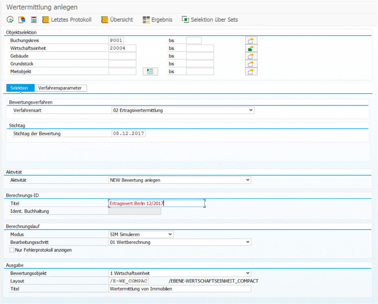Open Selektion über Sets
378x304 pixels.
point(210,20)
